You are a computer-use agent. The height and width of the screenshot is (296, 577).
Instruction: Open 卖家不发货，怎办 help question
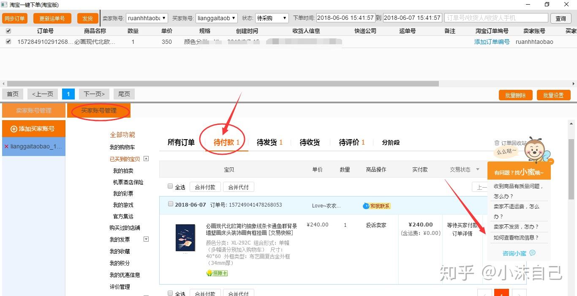[516, 226]
